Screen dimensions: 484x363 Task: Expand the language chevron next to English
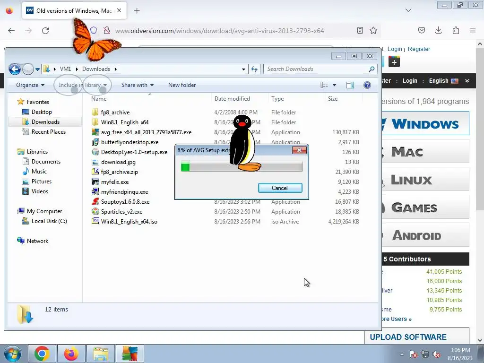point(467,81)
